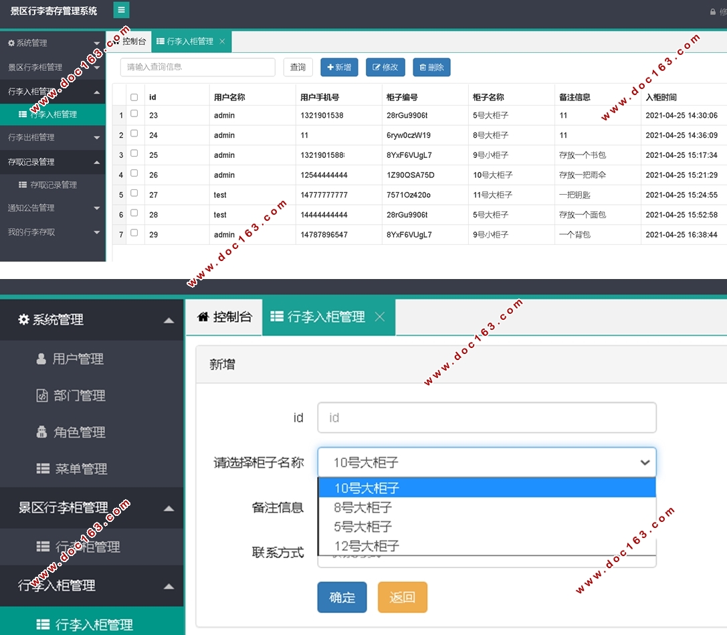
Task: Click phone number 14787896547 cell
Action: (324, 235)
